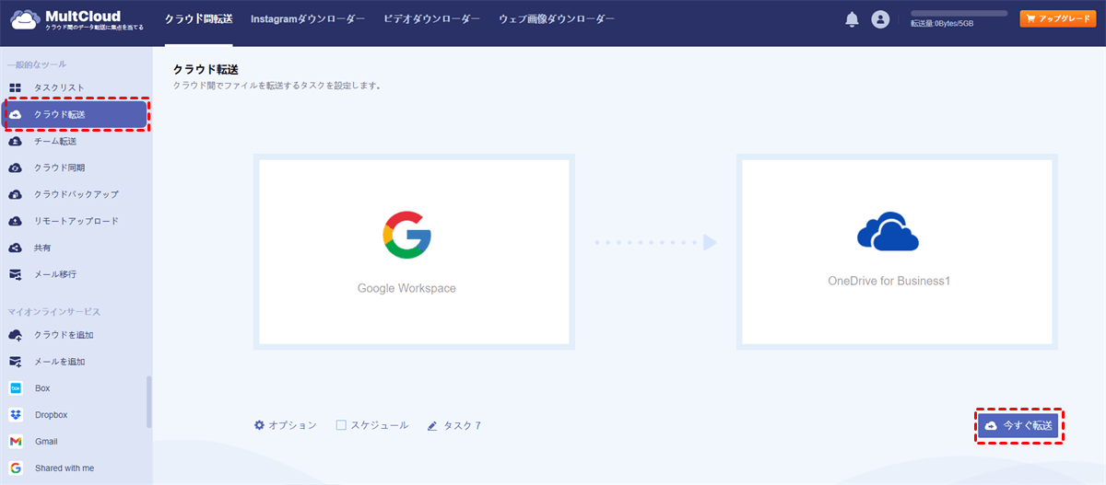Open the user account avatar
The width and height of the screenshot is (1106, 485).
point(880,19)
